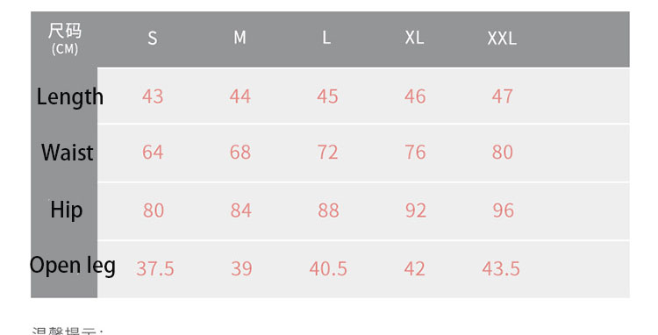
Task: Select the Waist row label
Action: click(x=68, y=153)
